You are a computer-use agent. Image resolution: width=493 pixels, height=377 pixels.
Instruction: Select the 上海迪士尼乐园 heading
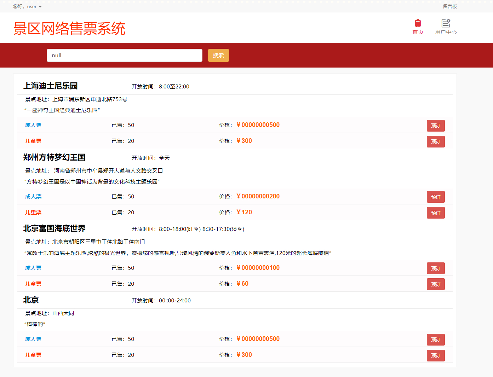tap(51, 86)
